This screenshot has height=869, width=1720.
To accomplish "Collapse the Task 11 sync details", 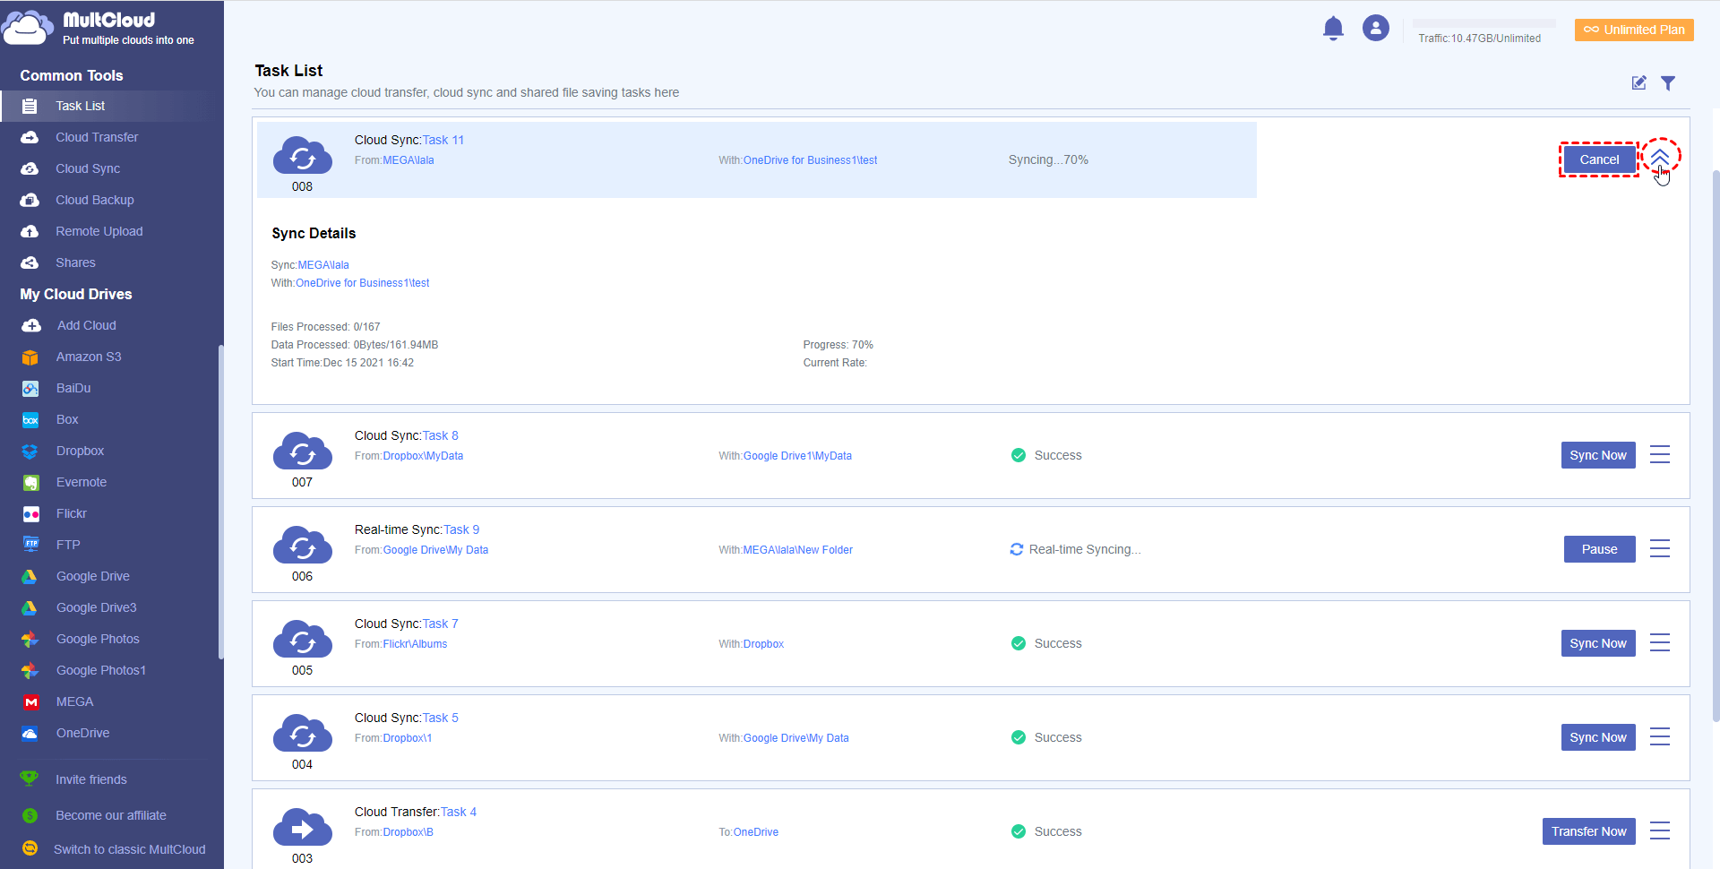I will [1660, 158].
